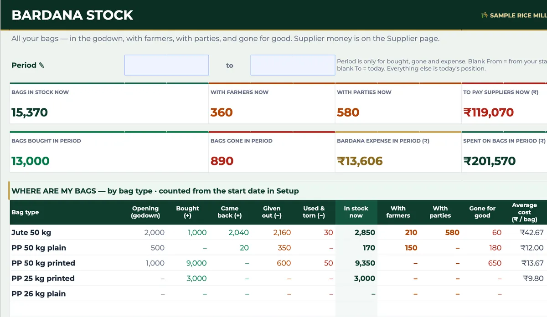
Task: Click the With parties column header
Action: (440, 212)
